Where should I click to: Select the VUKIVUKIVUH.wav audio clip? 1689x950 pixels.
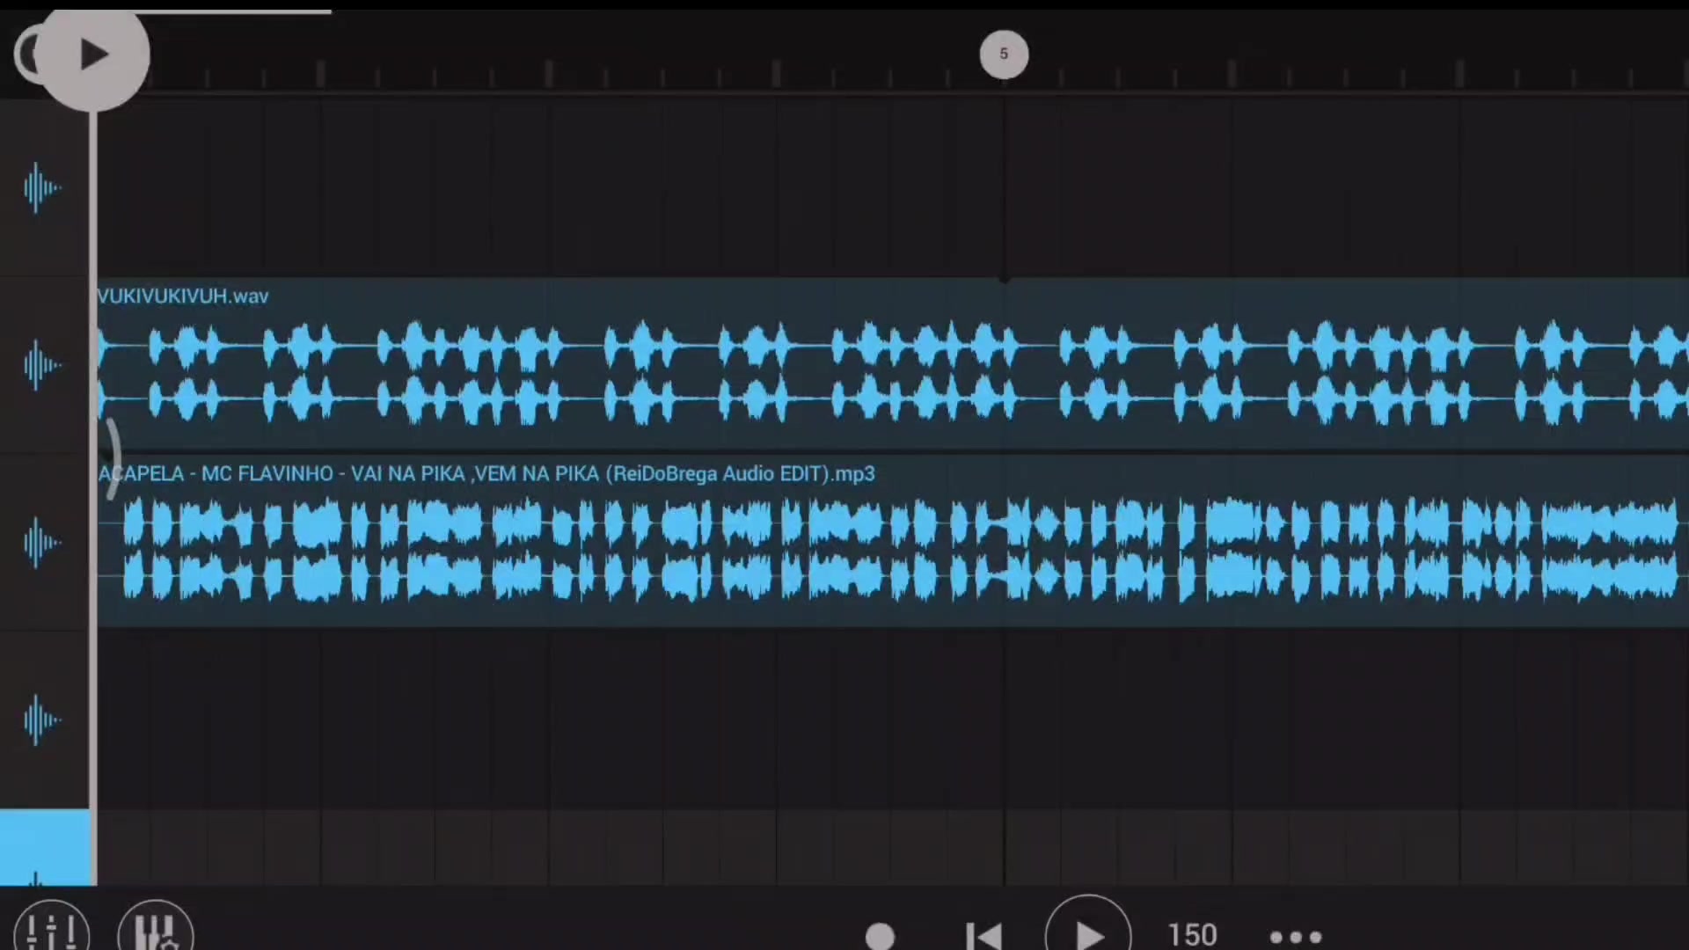[x=893, y=364]
